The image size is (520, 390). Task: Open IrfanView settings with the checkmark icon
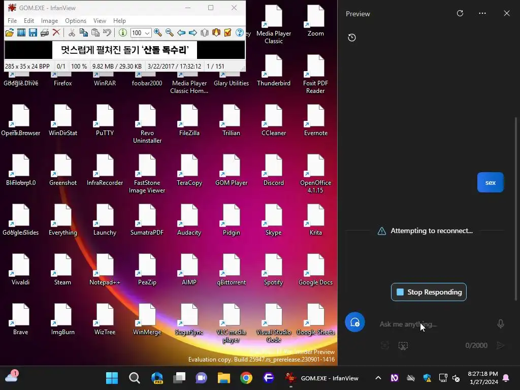tap(228, 32)
